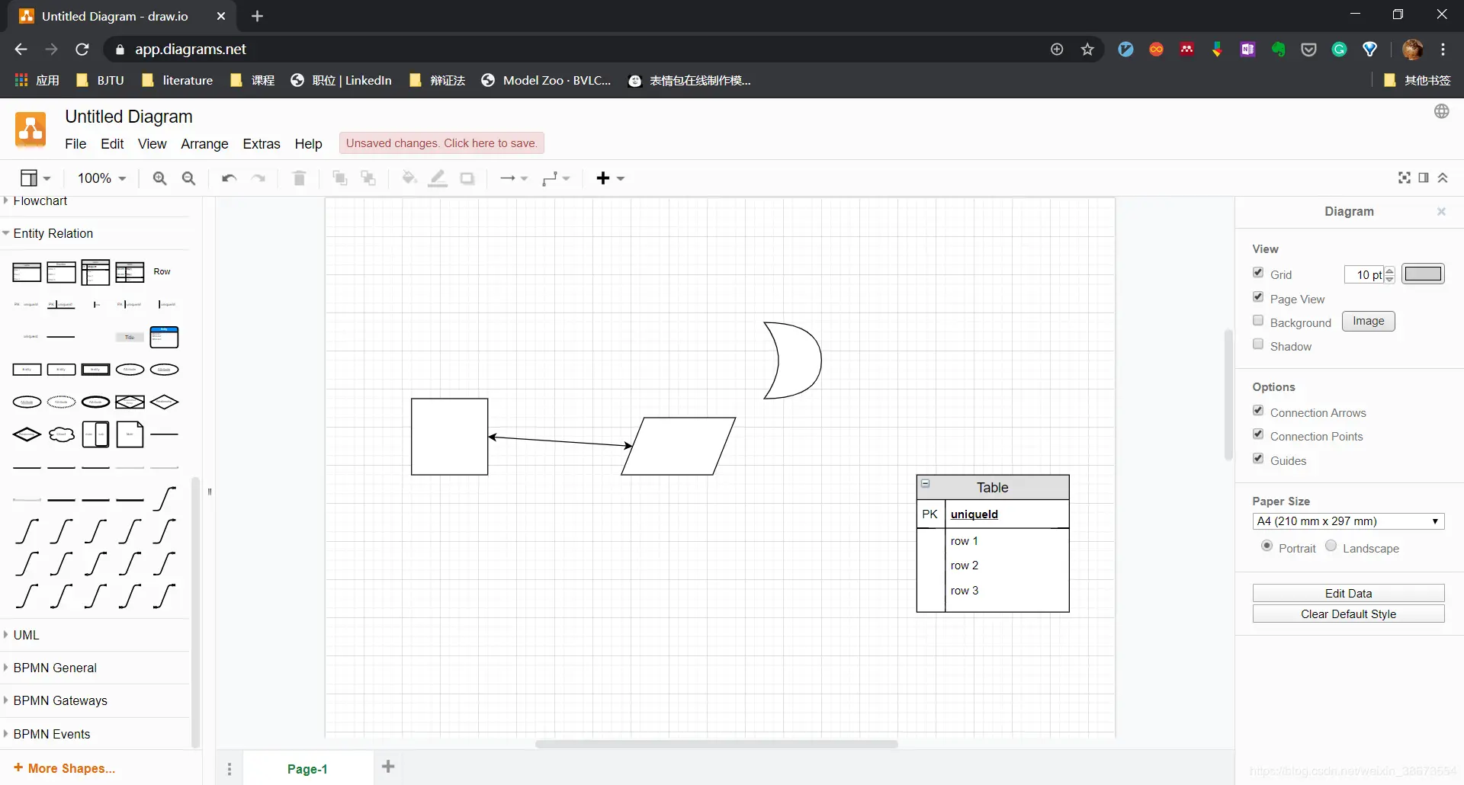Enable the Shadow view option

point(1257,344)
